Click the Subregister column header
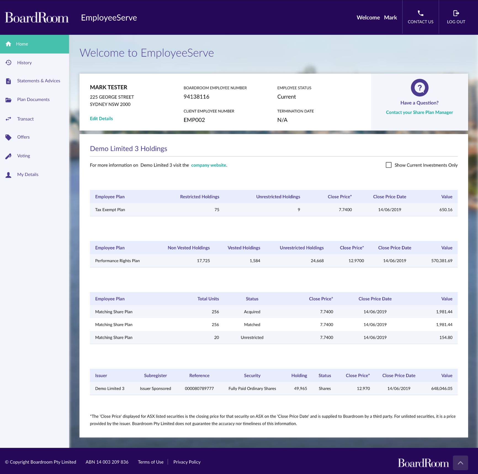The image size is (478, 474). [x=155, y=376]
